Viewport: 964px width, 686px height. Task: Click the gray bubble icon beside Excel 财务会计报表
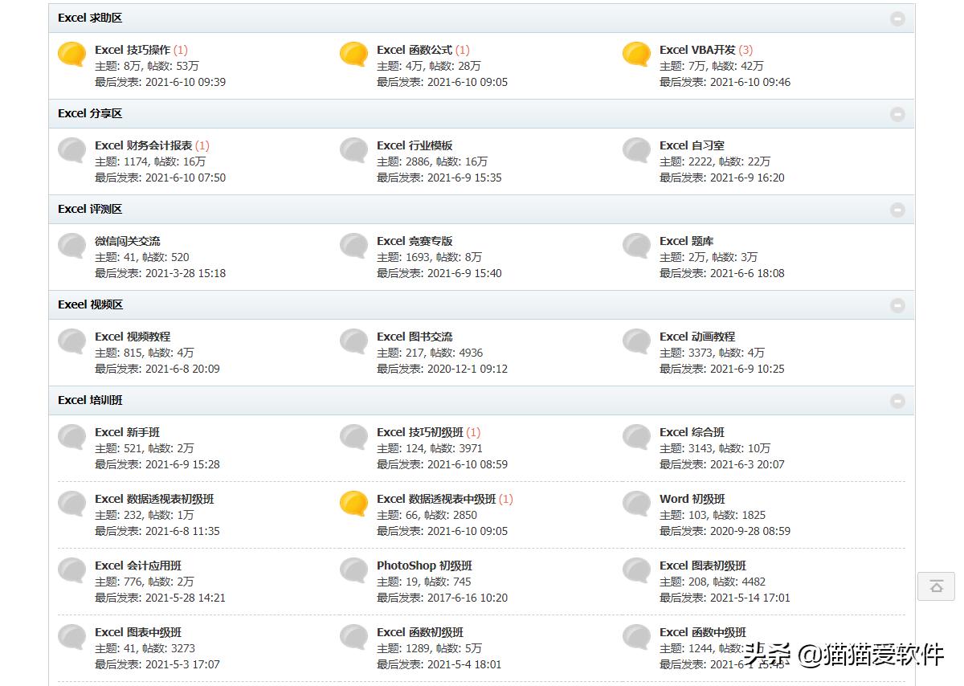72,150
